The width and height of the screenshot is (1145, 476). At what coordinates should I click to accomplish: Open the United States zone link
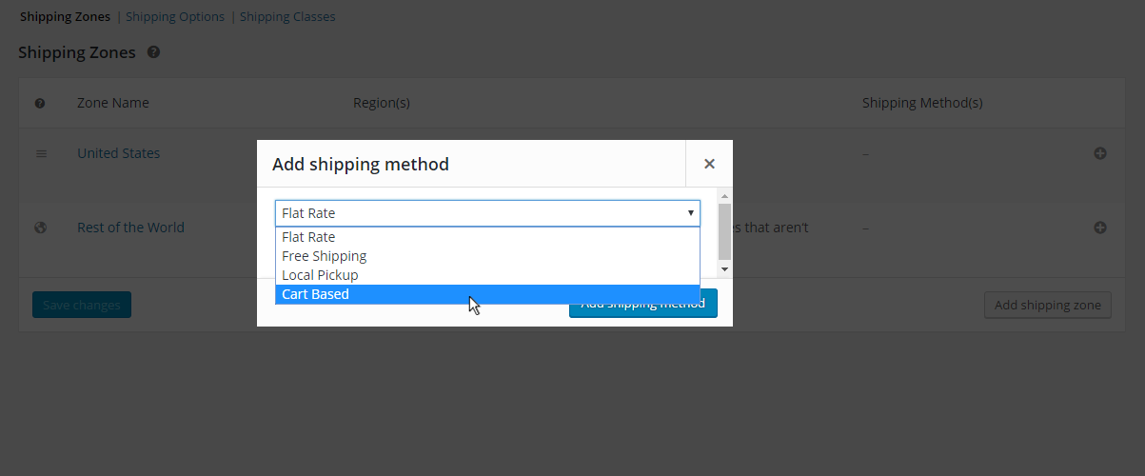tap(118, 153)
